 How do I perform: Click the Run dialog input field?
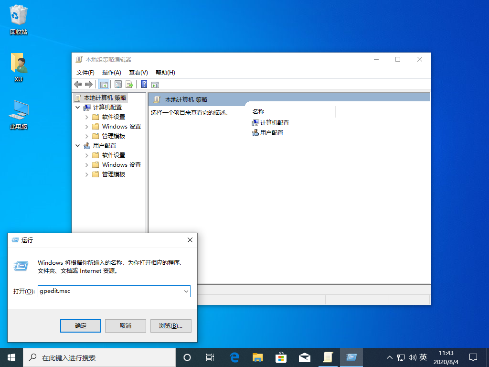(110, 291)
